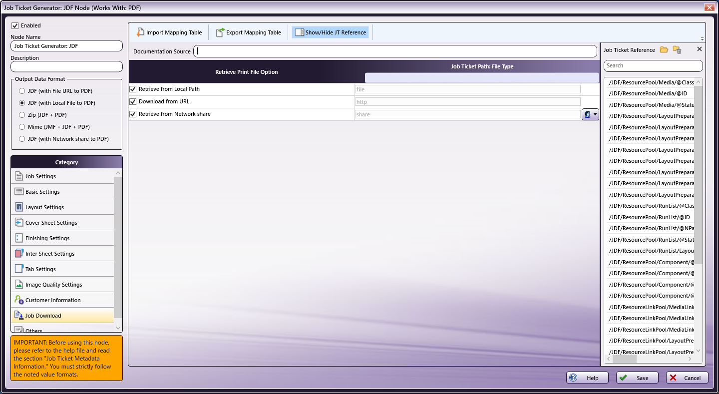
Task: Click the Others category icon
Action: point(19,330)
